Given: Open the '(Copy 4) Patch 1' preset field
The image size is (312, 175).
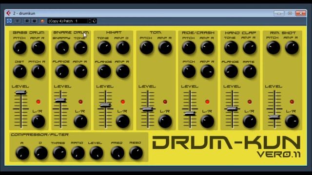Looking at the screenshot, I should 68,21.
